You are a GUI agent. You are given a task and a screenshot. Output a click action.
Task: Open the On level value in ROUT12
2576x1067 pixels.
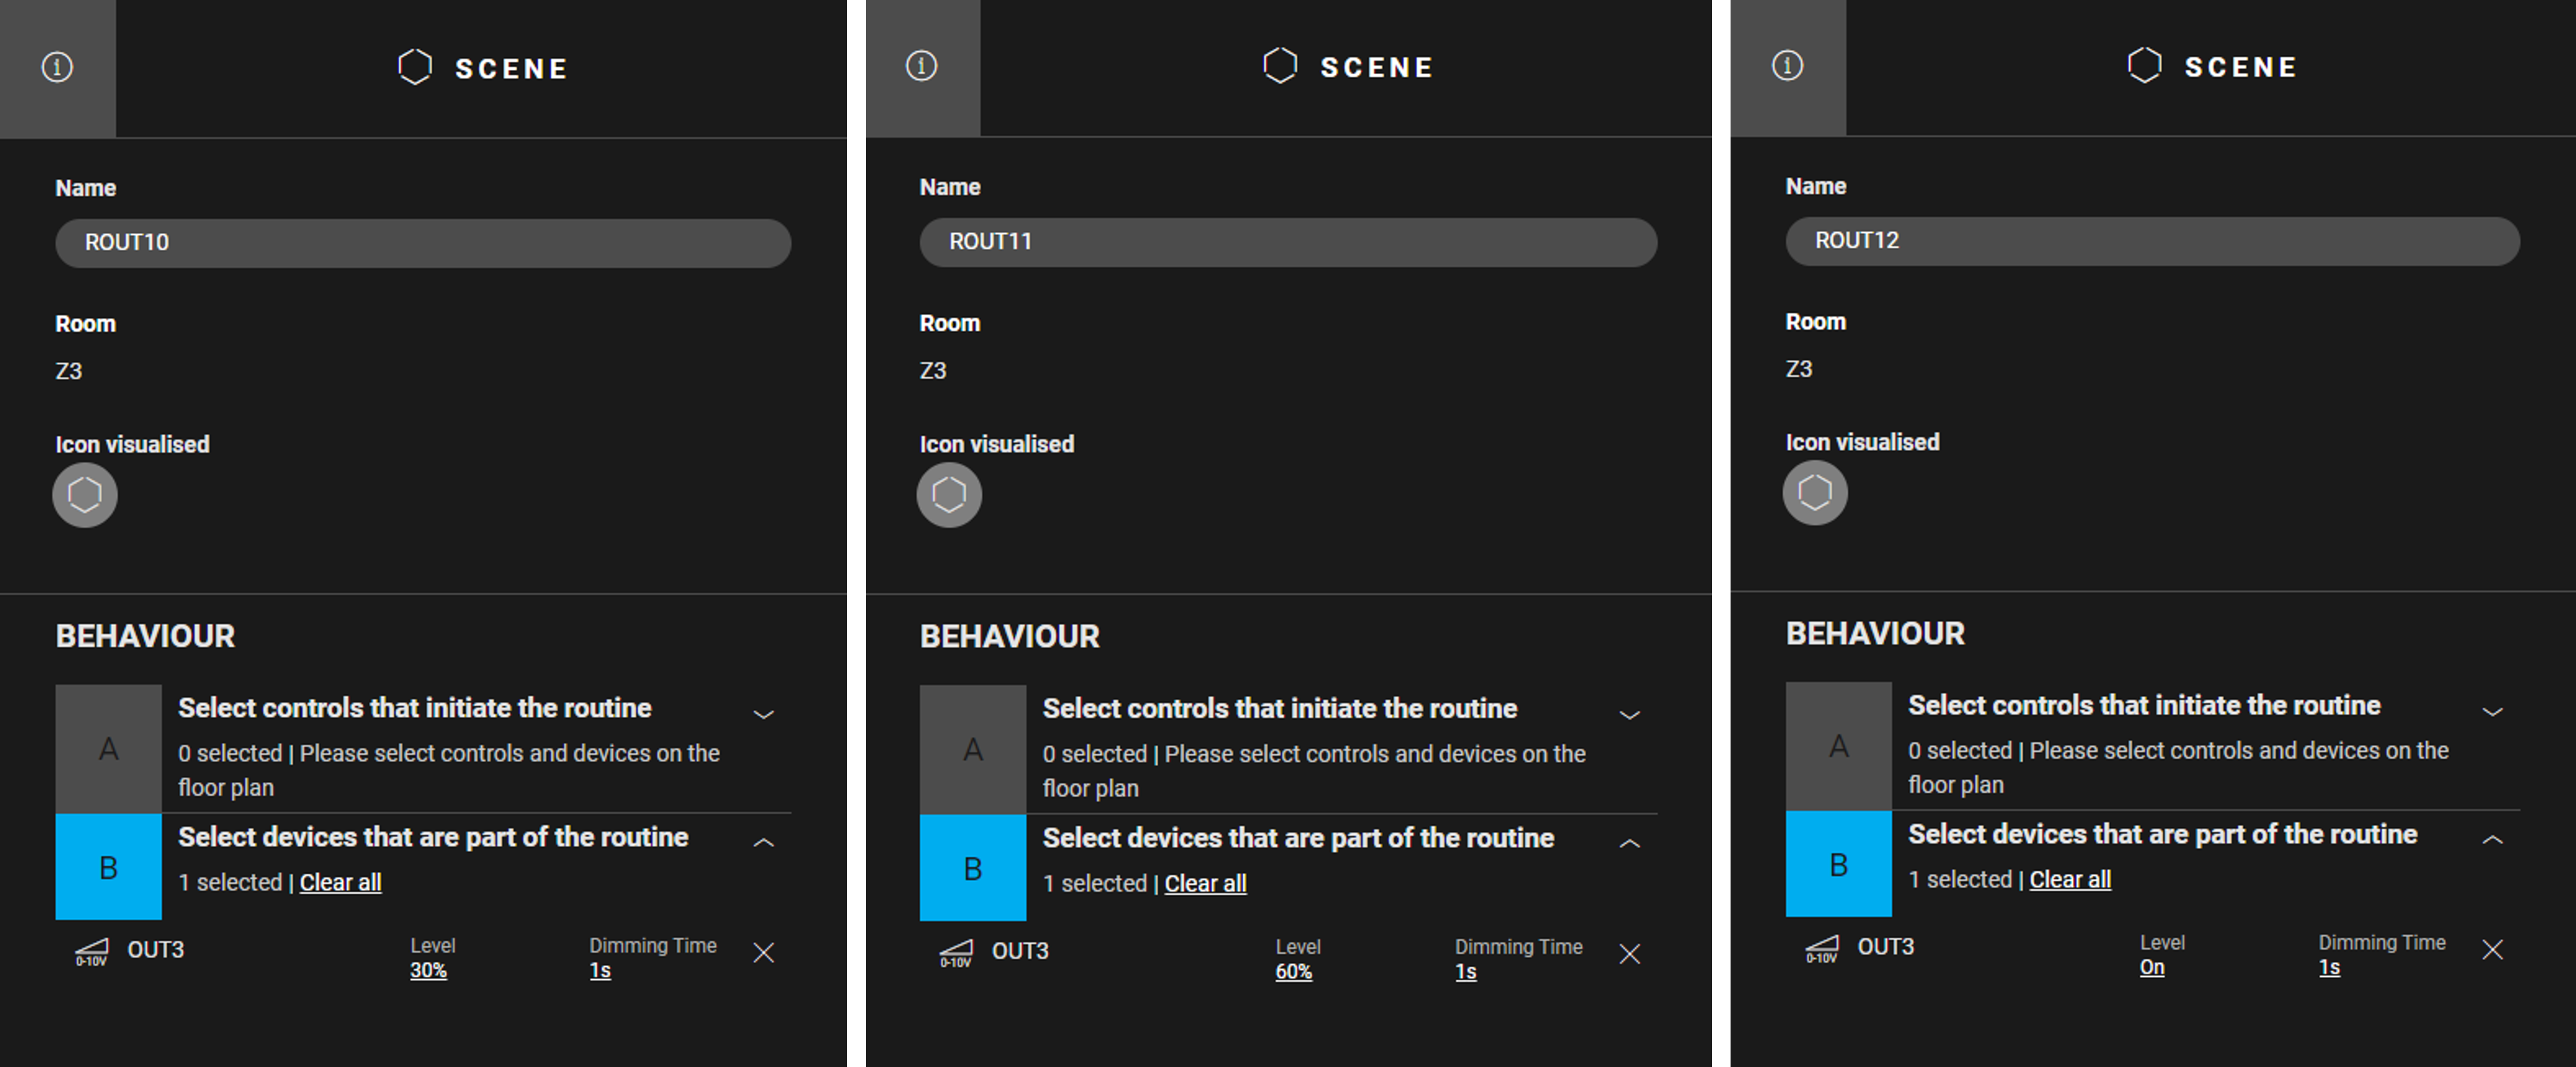click(2152, 968)
